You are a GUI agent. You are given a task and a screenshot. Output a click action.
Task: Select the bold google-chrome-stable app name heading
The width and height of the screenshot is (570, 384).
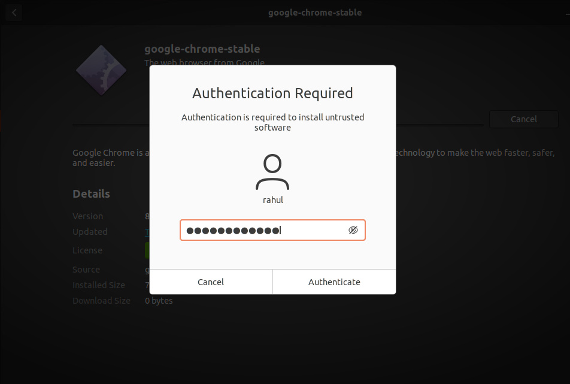(x=202, y=49)
